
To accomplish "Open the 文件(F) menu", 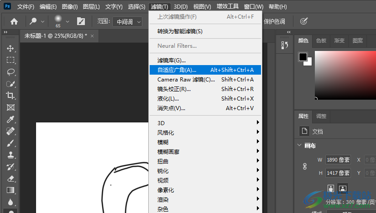I will click(x=26, y=7).
